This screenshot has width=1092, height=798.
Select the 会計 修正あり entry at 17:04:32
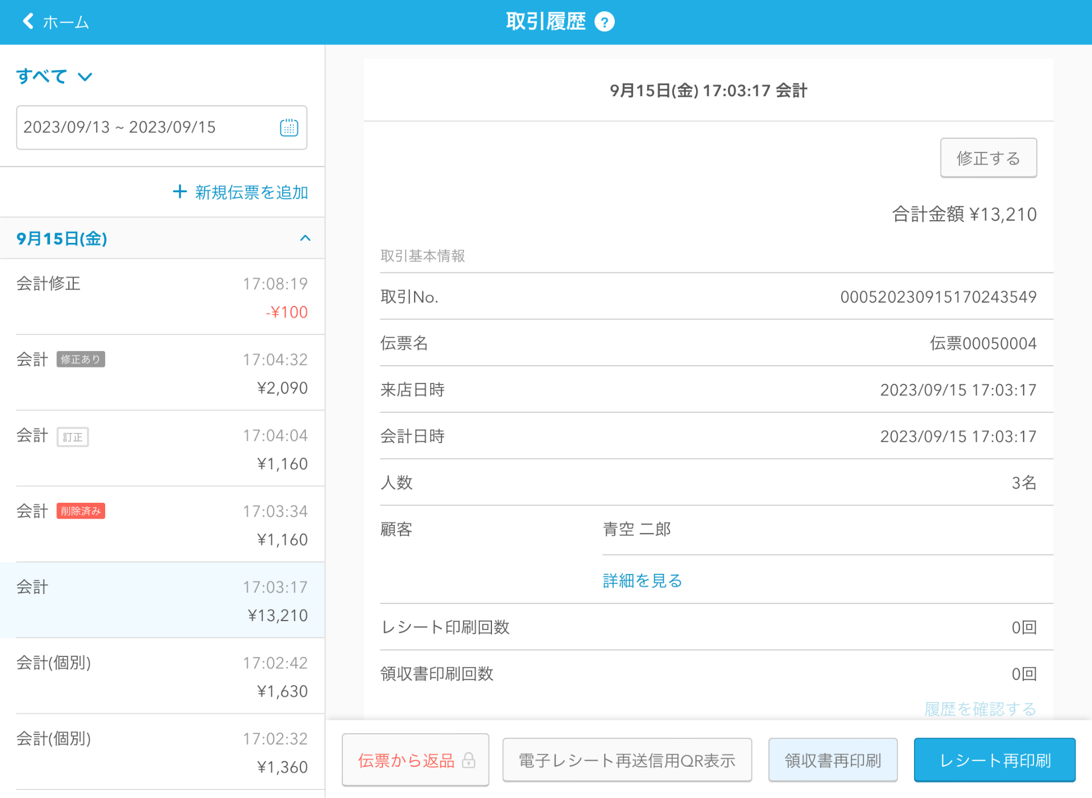(x=161, y=373)
